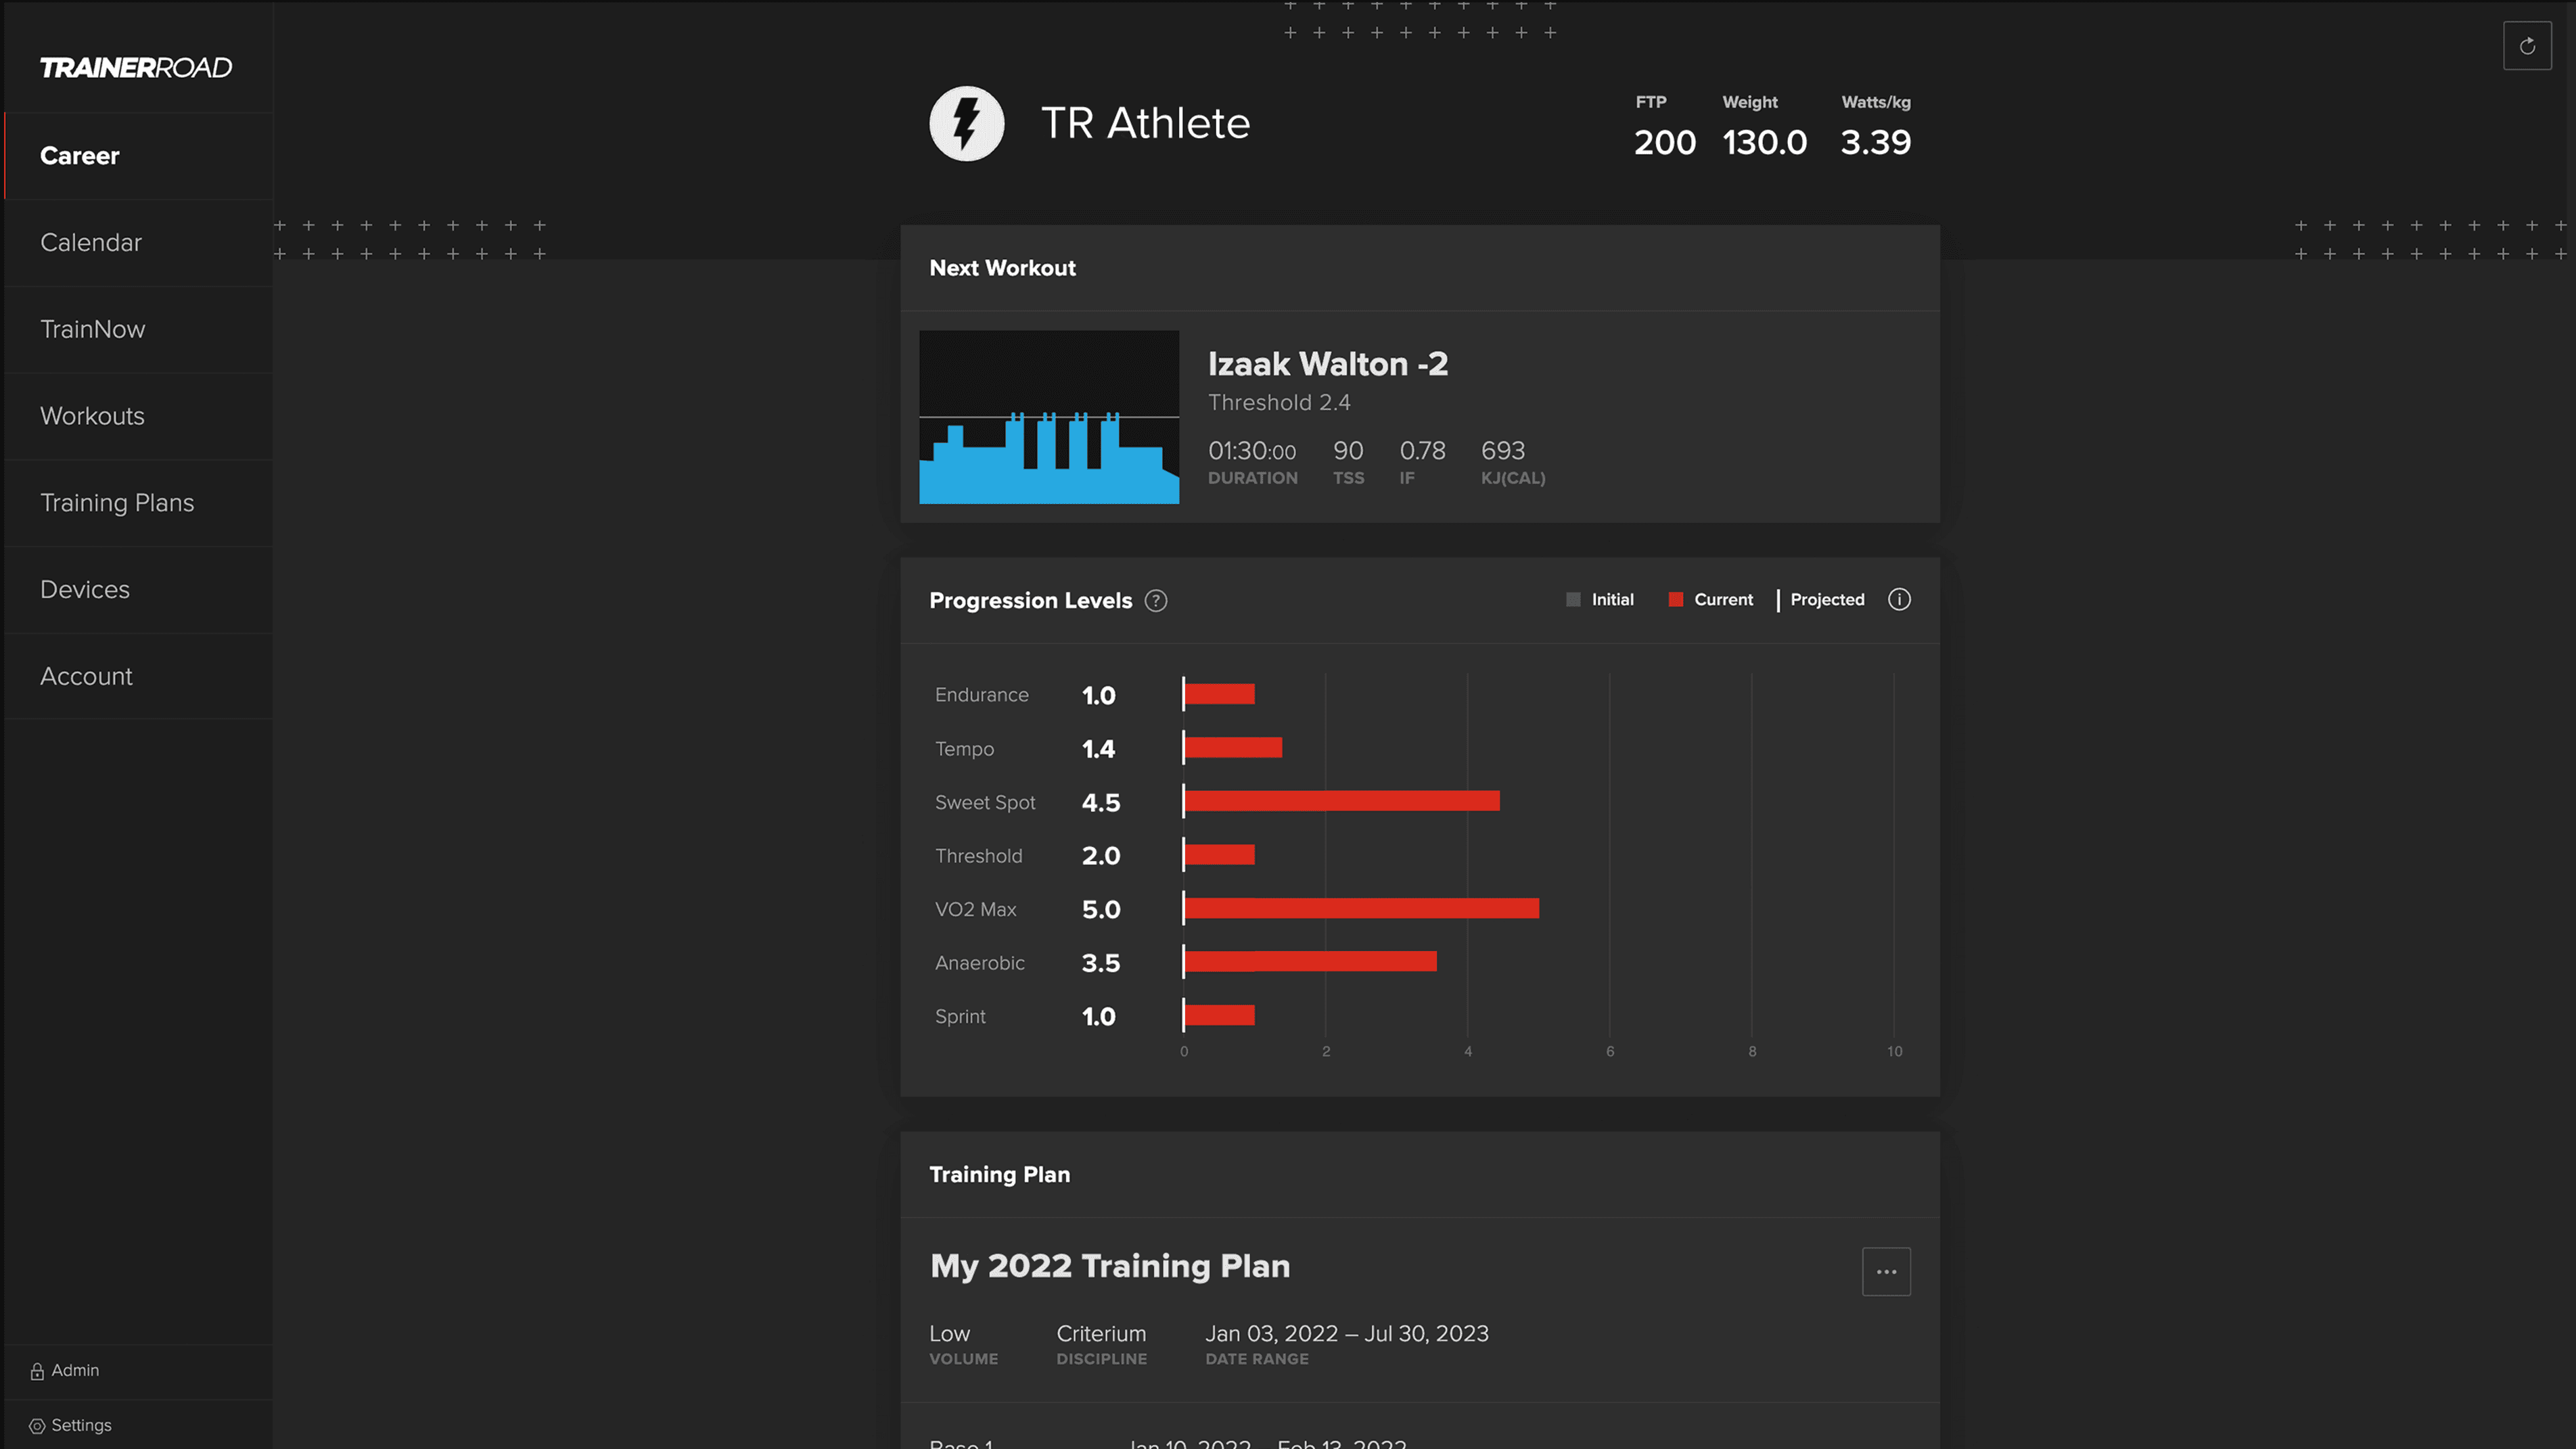
Task: Click the VO2 Max progression bar
Action: click(1361, 908)
